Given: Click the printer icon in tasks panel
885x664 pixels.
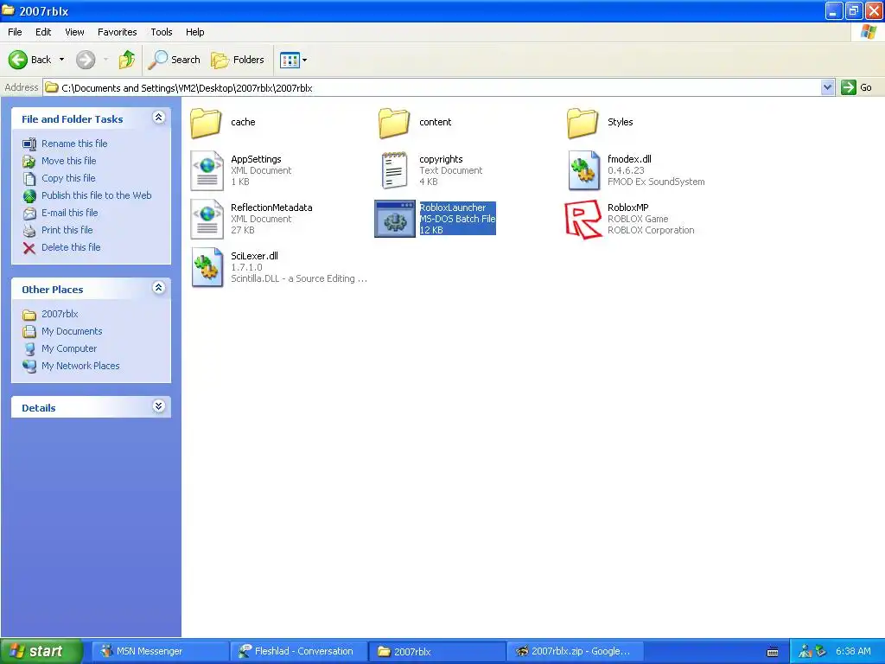Looking at the screenshot, I should pyautogui.click(x=29, y=230).
